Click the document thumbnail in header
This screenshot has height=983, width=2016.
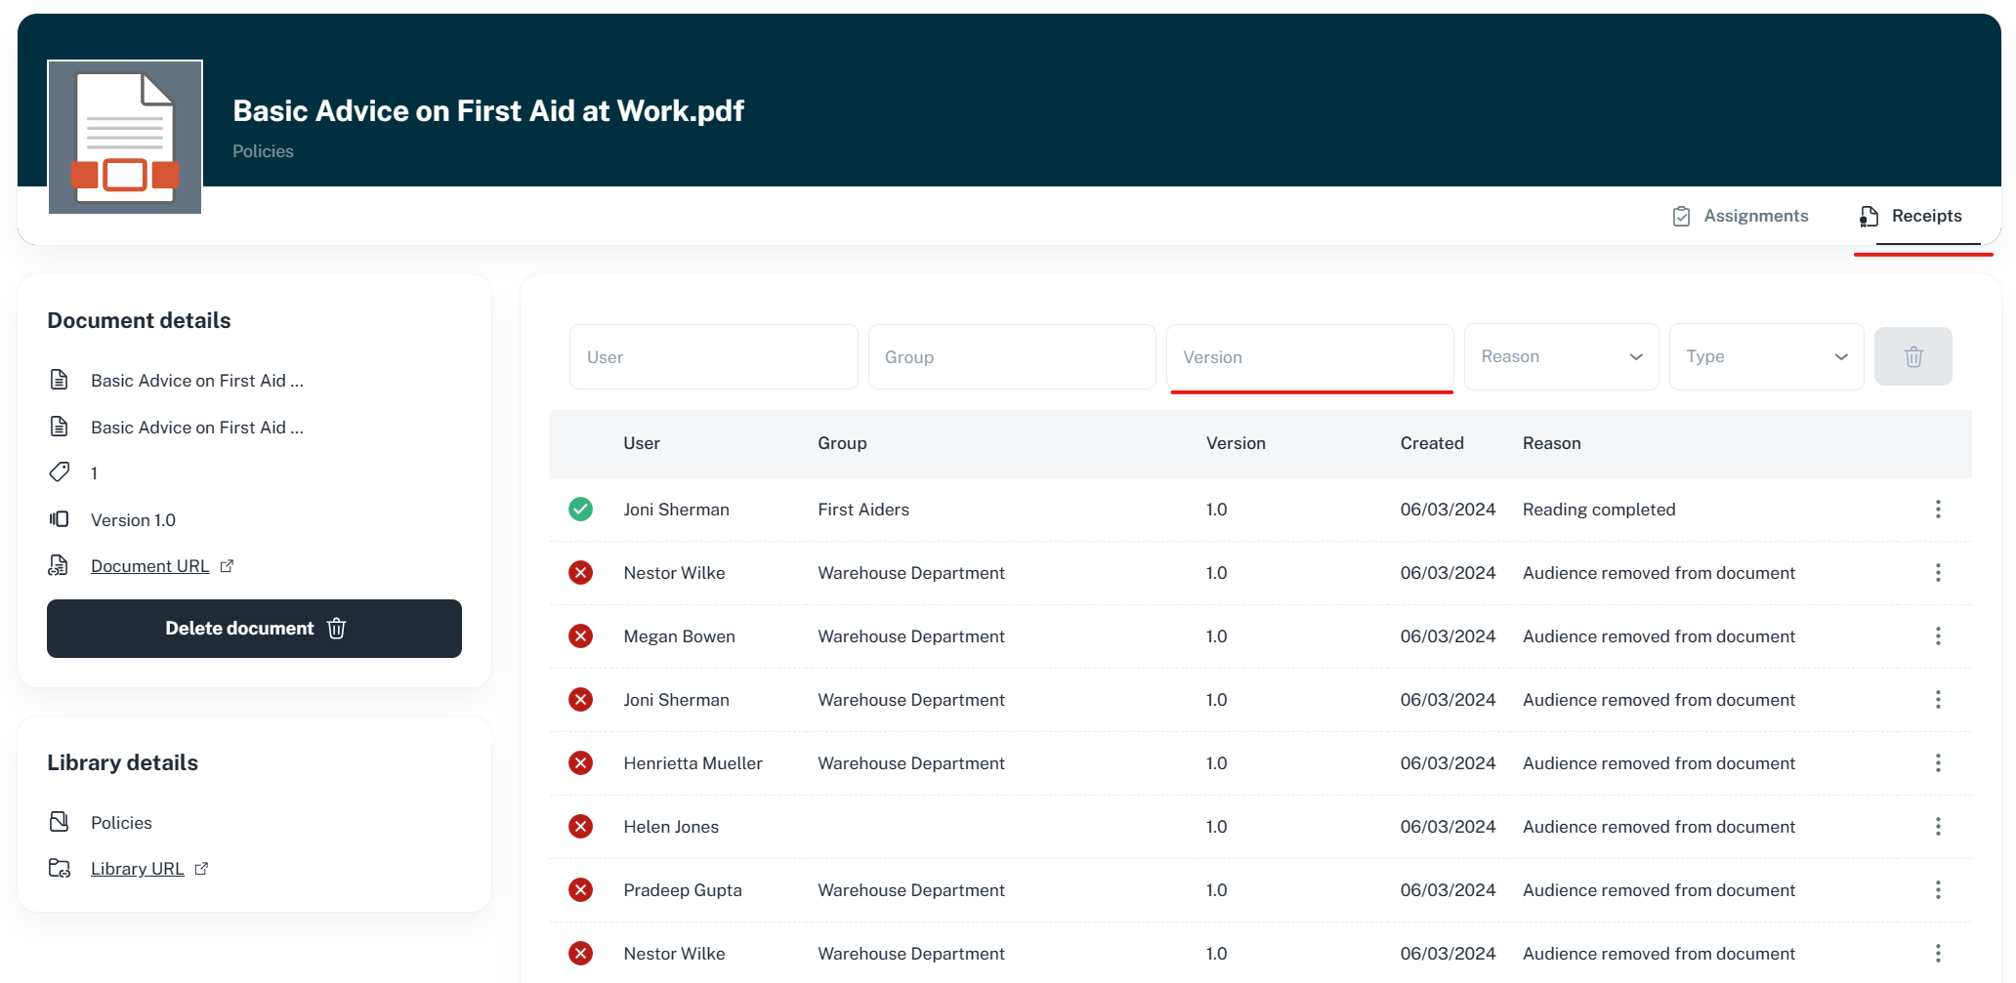(x=125, y=137)
